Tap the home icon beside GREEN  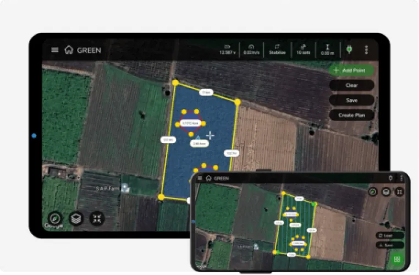coord(69,50)
